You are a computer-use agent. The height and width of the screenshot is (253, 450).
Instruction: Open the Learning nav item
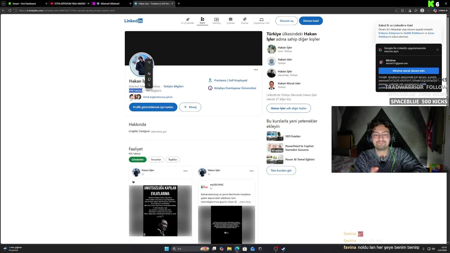(216, 21)
